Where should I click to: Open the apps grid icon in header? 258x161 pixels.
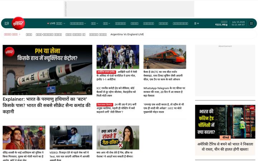251,23
